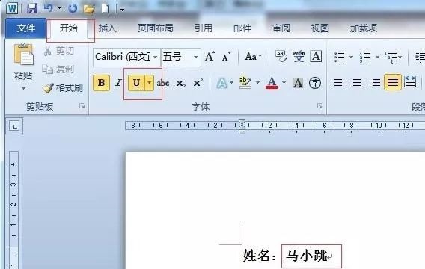Apply Superscript formatting
The height and width of the screenshot is (269, 425).
(x=198, y=83)
